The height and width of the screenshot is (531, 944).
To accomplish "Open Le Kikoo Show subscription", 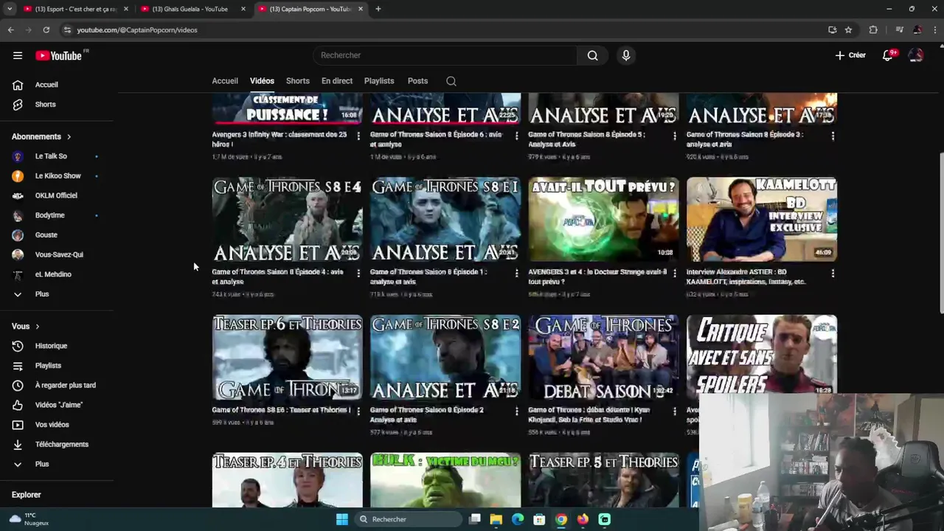I will coord(58,176).
